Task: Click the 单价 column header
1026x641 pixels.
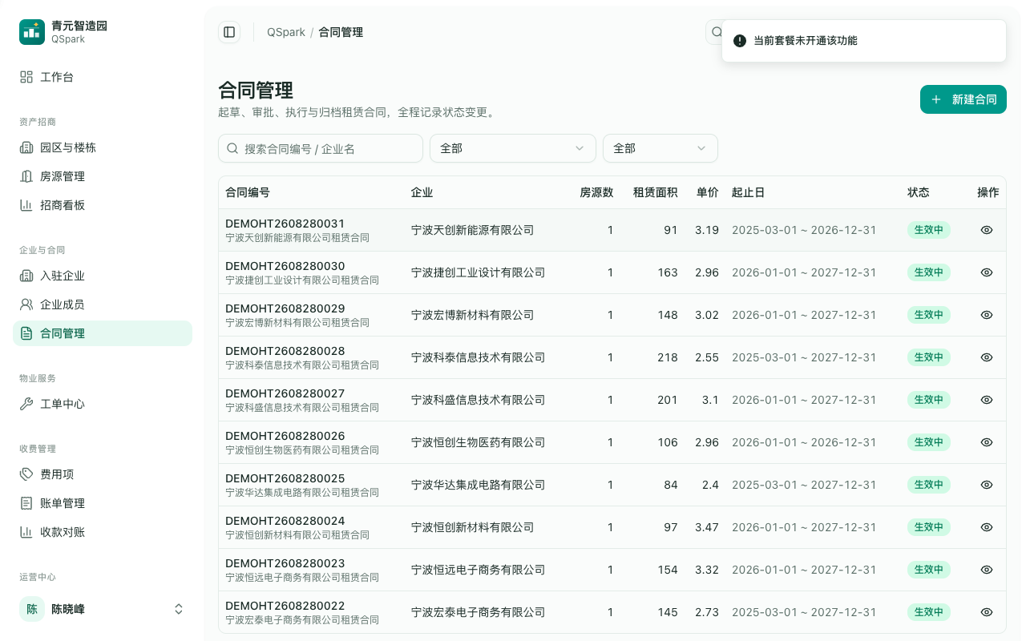Action: point(708,192)
